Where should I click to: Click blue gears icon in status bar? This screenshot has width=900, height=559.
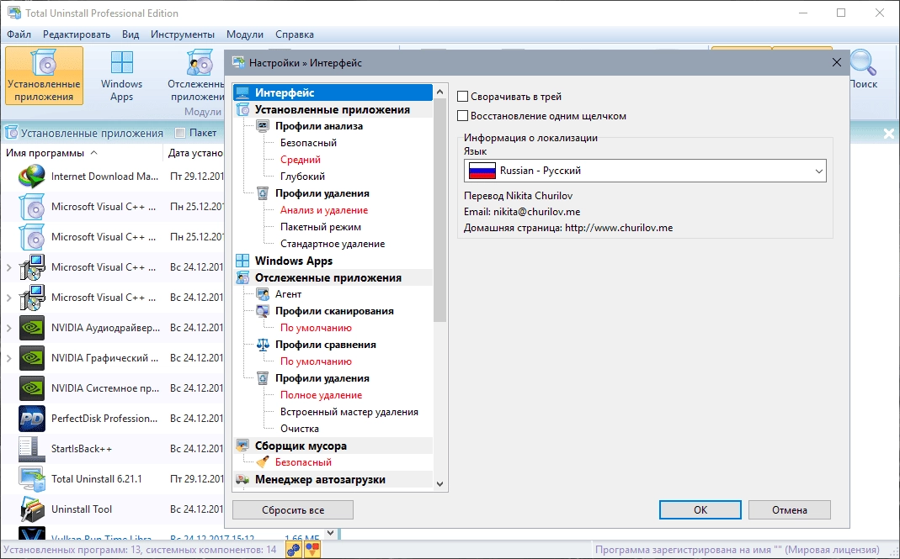(293, 551)
